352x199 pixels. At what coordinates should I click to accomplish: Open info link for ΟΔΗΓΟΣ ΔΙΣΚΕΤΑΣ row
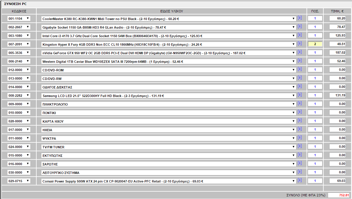[x=300, y=86]
